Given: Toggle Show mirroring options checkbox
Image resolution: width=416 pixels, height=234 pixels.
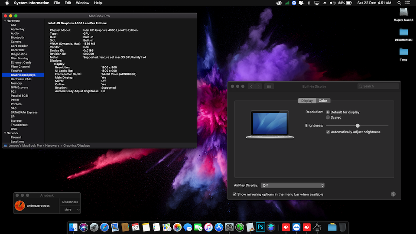Looking at the screenshot, I should [x=234, y=195].
